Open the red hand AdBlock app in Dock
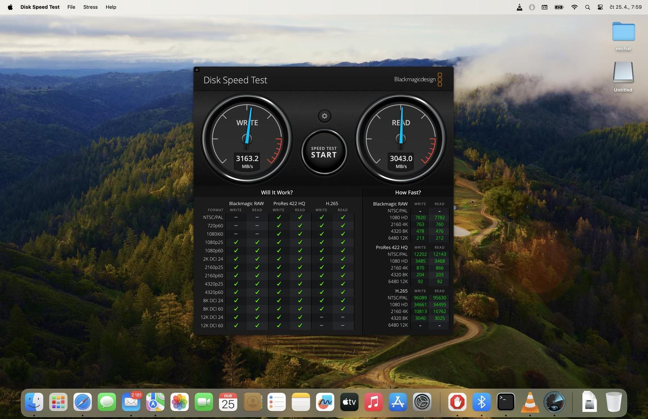The image size is (648, 419). 457,402
